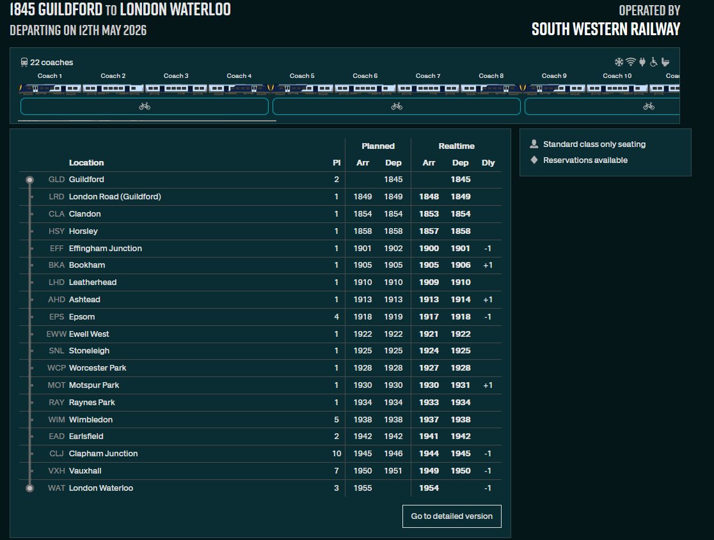Click the WiFi amenity icon

(631, 62)
